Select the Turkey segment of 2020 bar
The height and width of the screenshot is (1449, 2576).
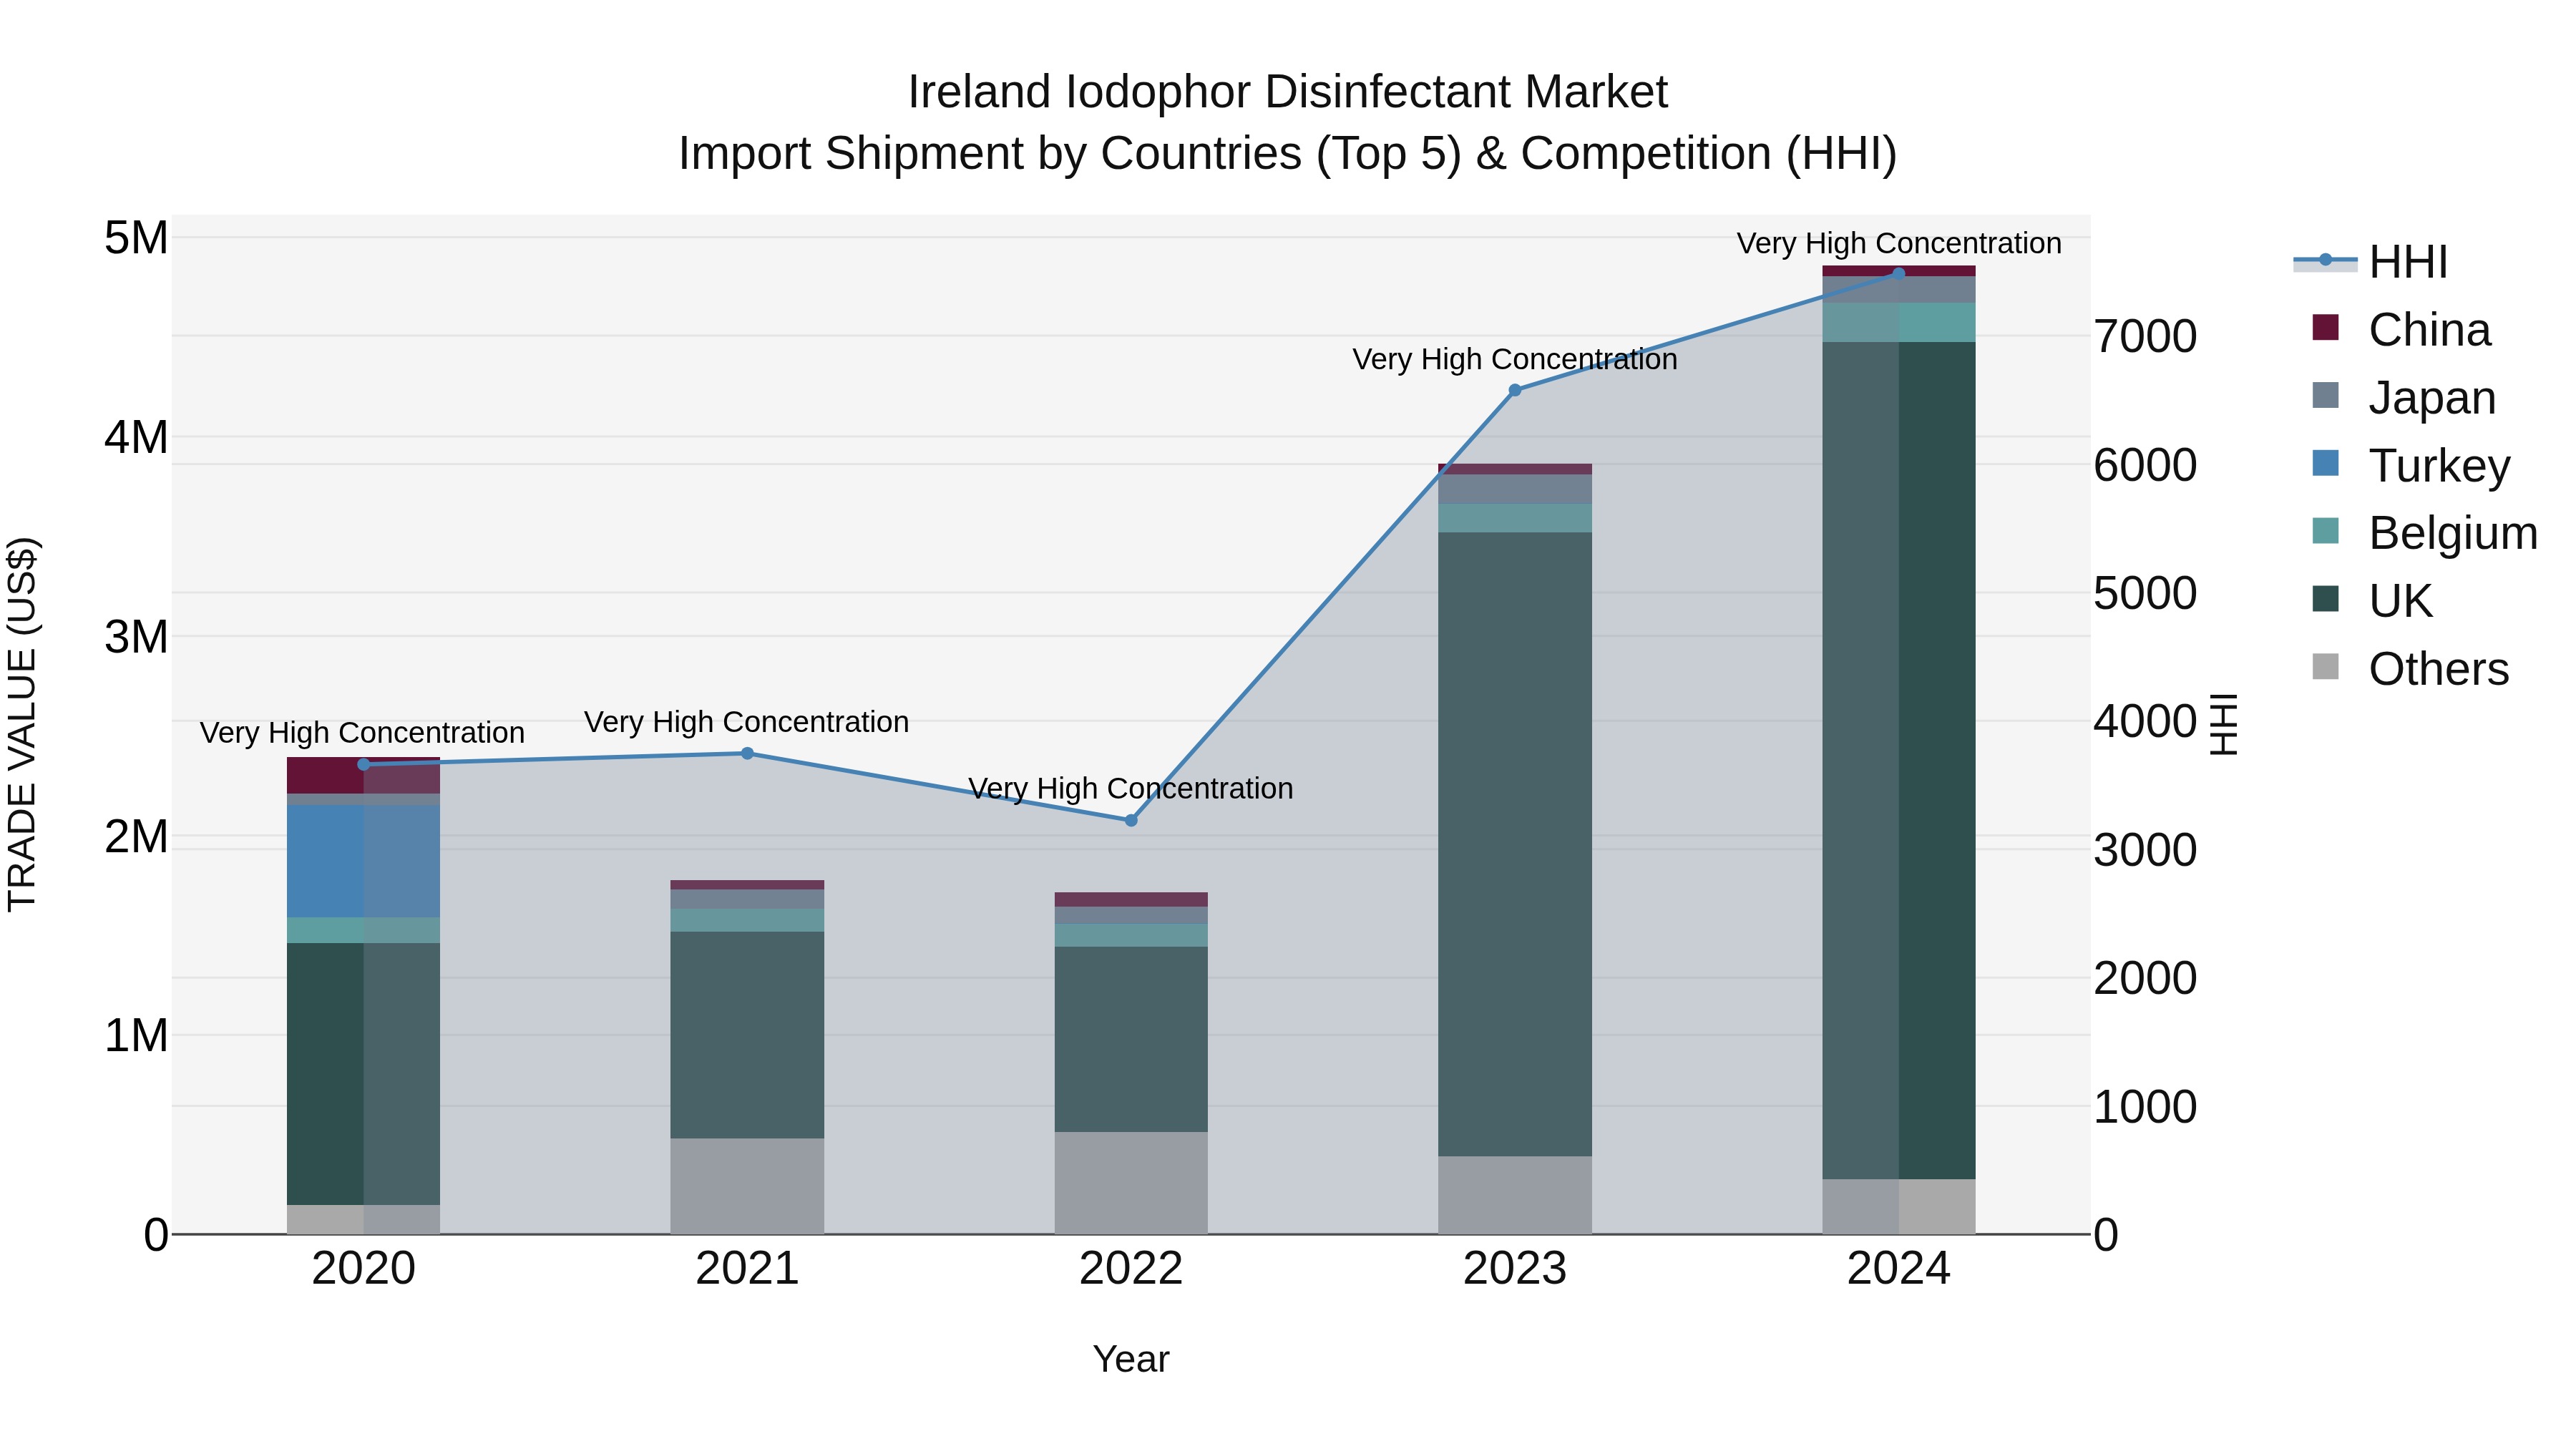pyautogui.click(x=364, y=862)
